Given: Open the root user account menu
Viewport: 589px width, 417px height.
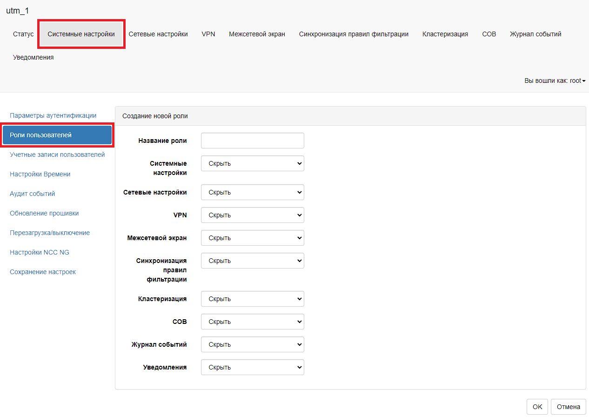Looking at the screenshot, I should tap(555, 81).
